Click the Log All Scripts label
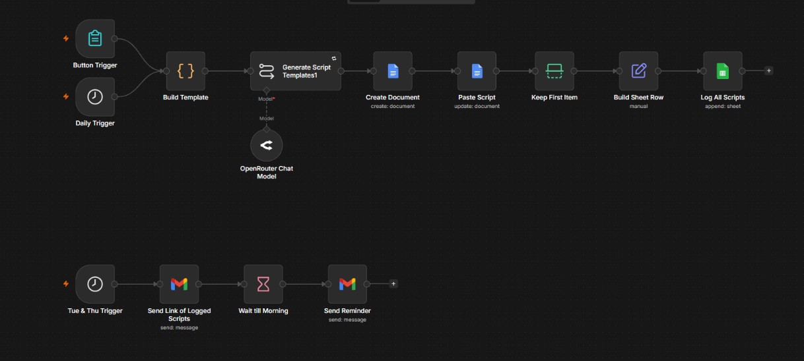The height and width of the screenshot is (361, 804). pyautogui.click(x=723, y=97)
